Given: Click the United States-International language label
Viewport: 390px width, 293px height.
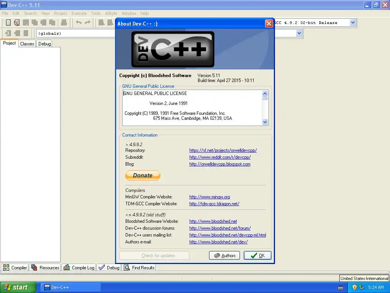Looking at the screenshot, I should (364, 278).
